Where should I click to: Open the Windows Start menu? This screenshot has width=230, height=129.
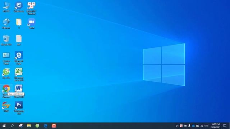pos(4,126)
